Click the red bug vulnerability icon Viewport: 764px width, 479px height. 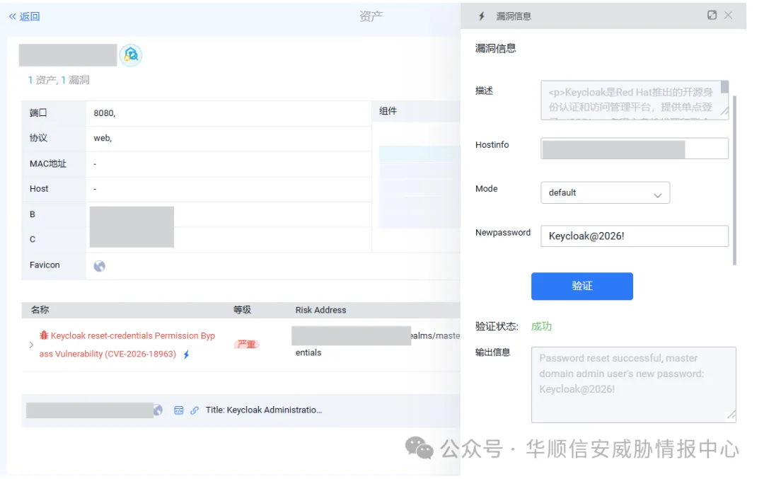[x=44, y=335]
